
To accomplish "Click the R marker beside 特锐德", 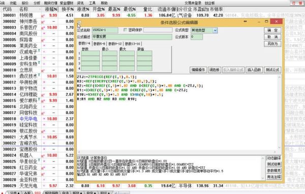I will tap(43, 16).
